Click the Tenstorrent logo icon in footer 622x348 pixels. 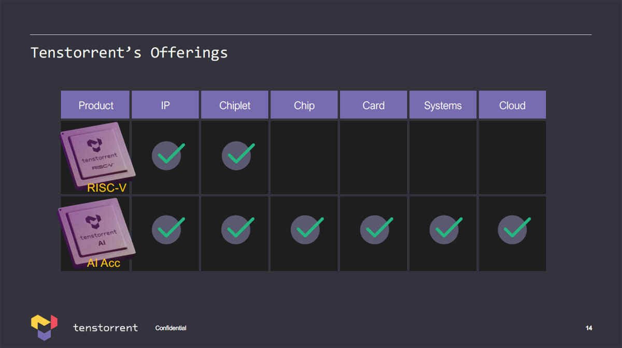(x=44, y=327)
